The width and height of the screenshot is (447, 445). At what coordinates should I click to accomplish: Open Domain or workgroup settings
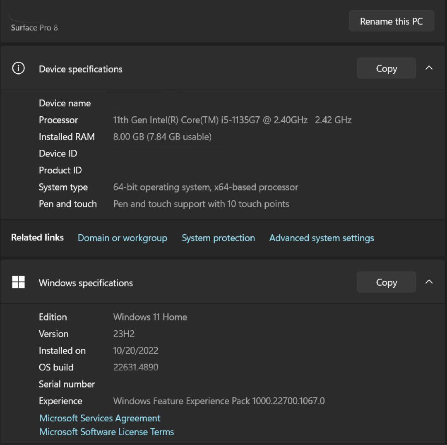tap(122, 238)
